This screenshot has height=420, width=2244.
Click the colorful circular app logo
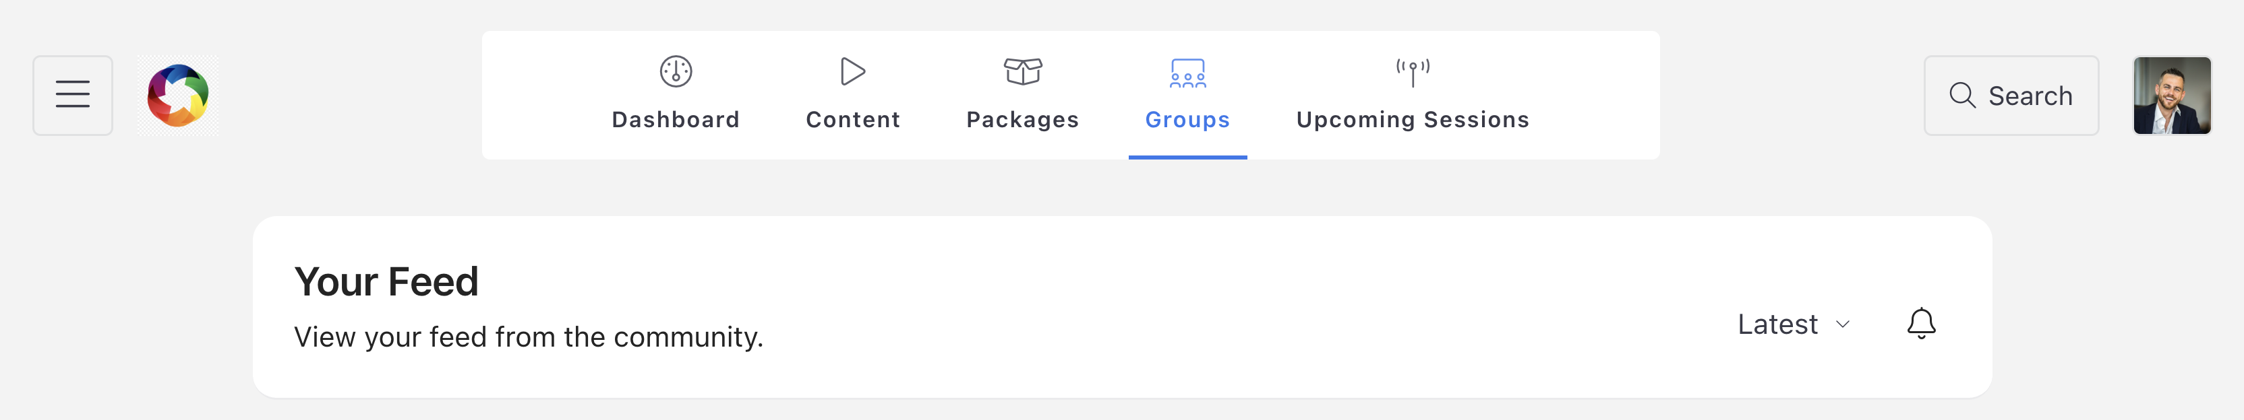[178, 95]
